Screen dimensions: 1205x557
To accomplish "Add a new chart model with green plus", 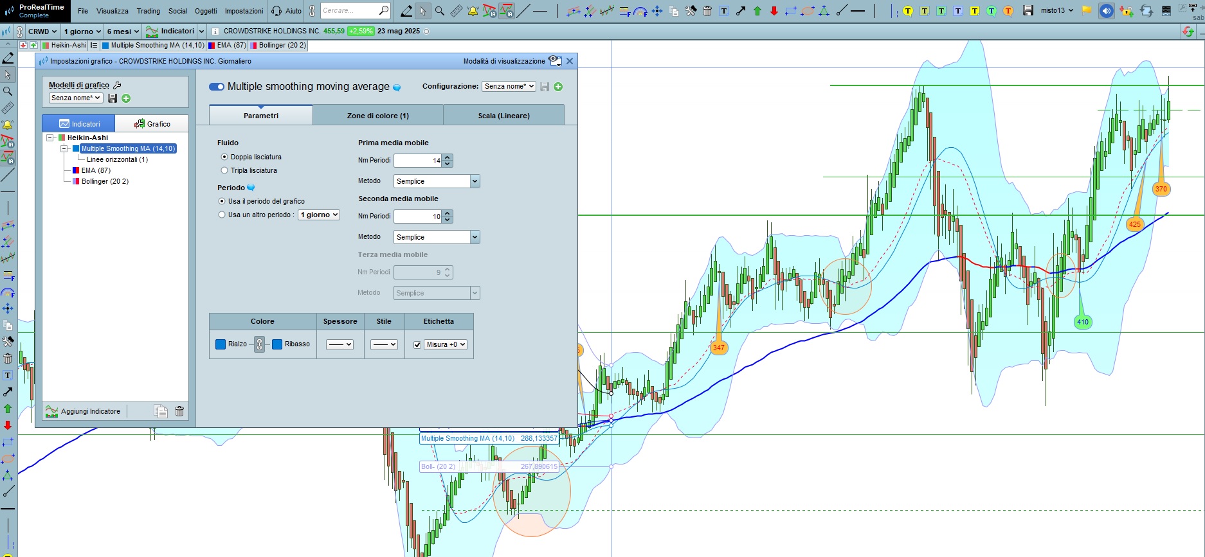I will click(126, 98).
